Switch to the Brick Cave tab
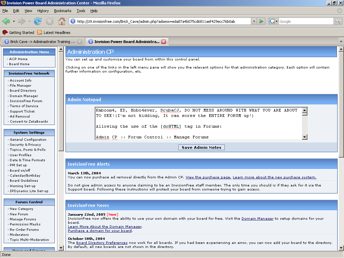Image resolution: width=344 pixels, height=258 pixels. (x=43, y=42)
